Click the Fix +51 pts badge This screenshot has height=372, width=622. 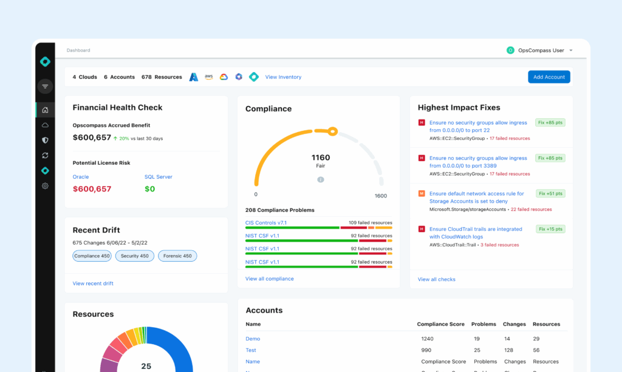coord(550,193)
